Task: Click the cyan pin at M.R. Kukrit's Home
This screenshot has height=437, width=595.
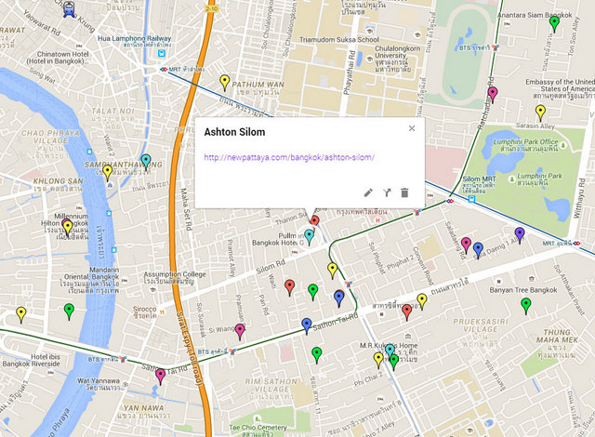Action: [x=390, y=351]
